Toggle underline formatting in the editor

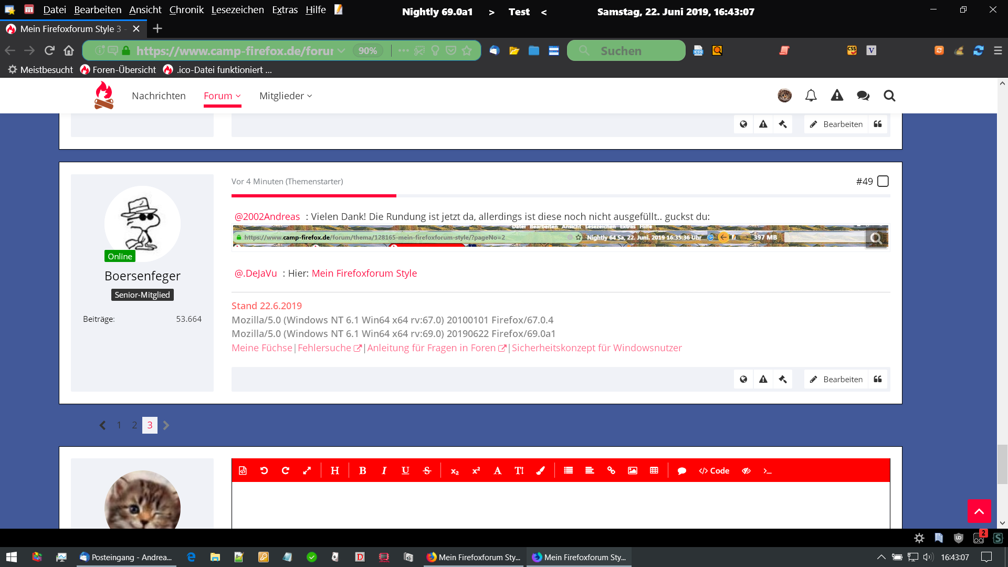coord(405,470)
